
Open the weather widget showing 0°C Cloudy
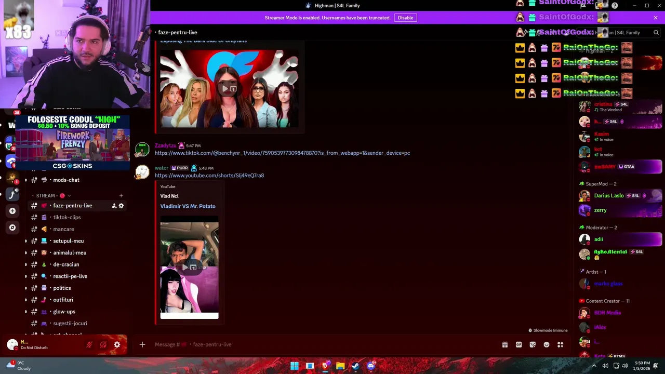(19, 366)
